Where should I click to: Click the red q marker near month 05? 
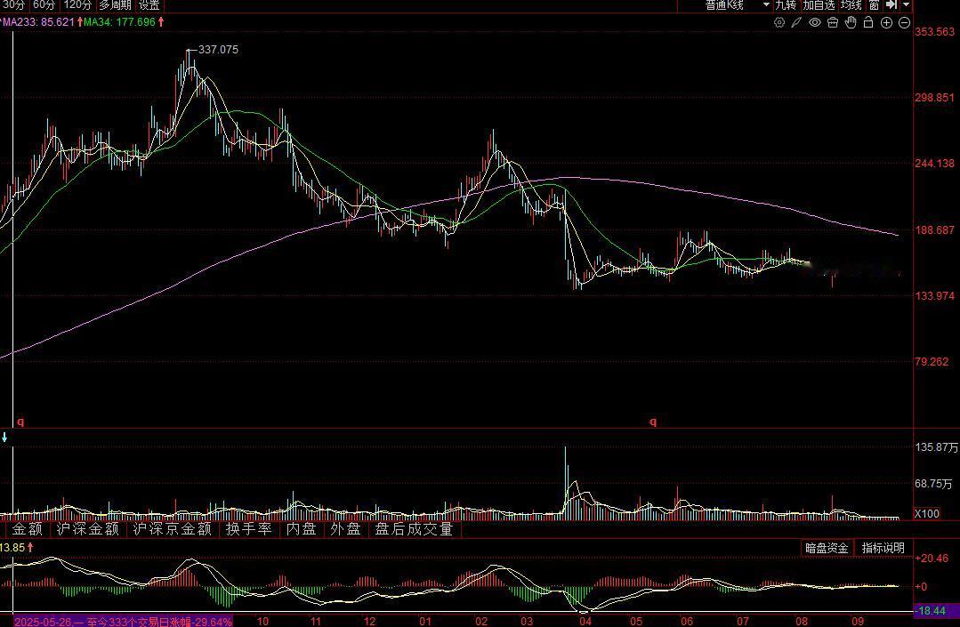653,422
